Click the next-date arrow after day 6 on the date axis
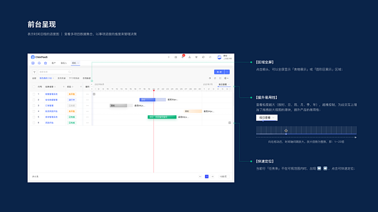The image size is (378, 212). click(x=230, y=89)
